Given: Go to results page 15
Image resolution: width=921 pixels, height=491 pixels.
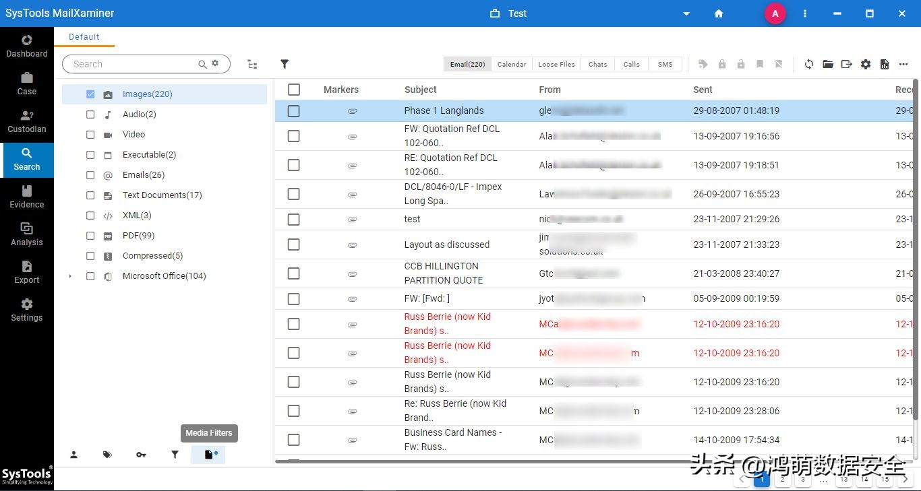Looking at the screenshot, I should click(x=885, y=480).
